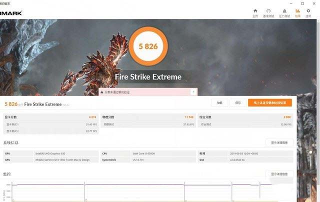320x202 pixels.
Task: Click the warning triangle in the pink banner
Action: click(102, 92)
